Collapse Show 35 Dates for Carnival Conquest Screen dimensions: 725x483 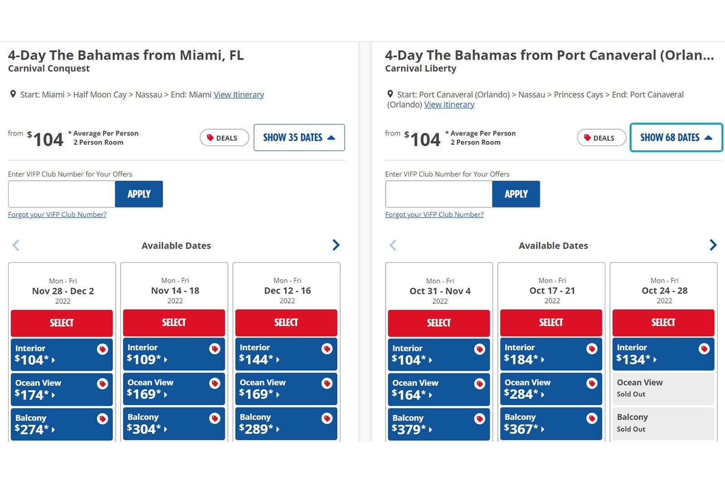[299, 137]
